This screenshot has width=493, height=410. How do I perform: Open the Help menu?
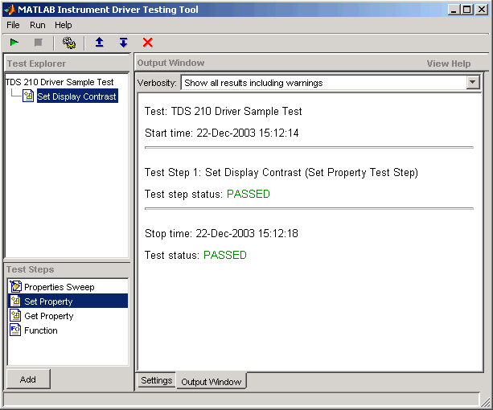point(64,25)
